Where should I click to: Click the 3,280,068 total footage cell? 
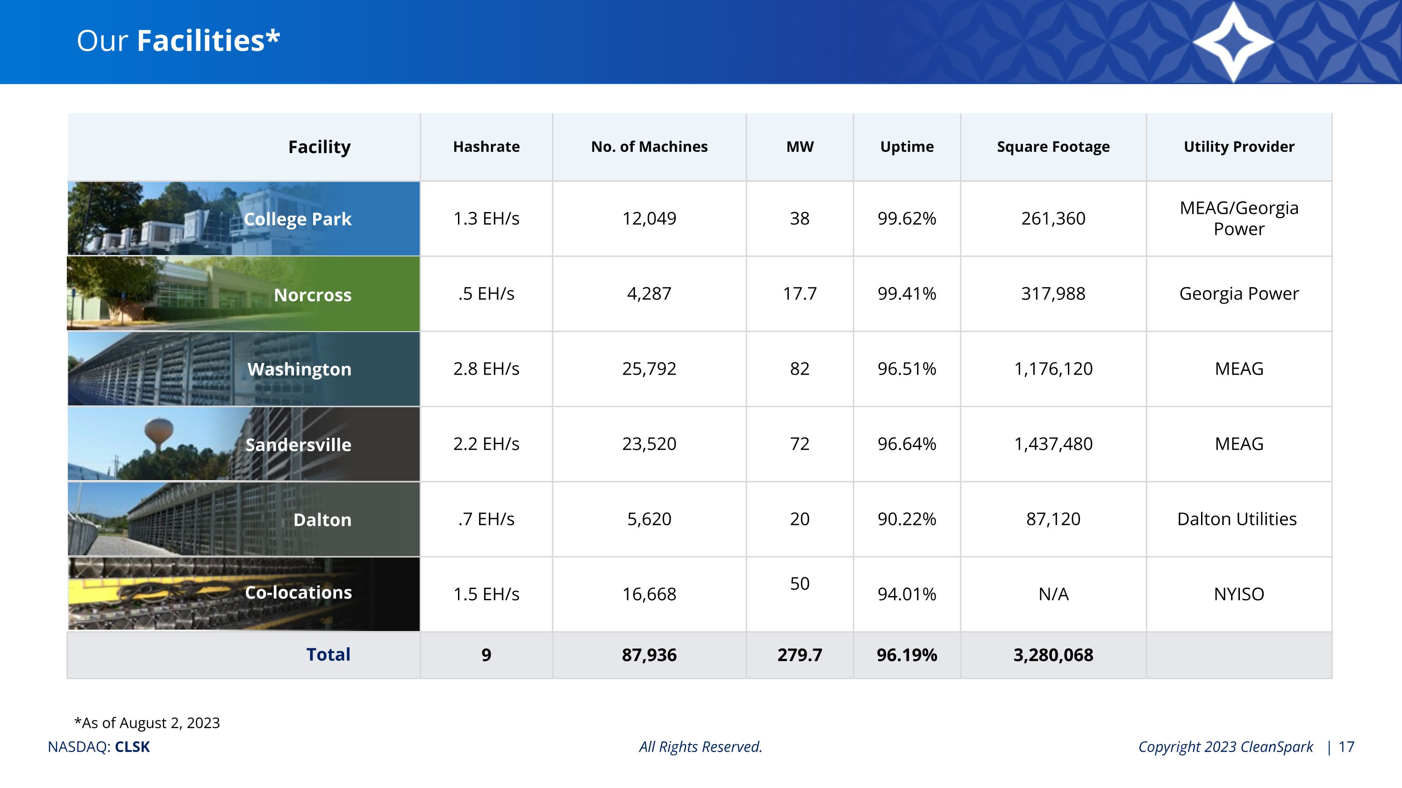(x=1053, y=655)
